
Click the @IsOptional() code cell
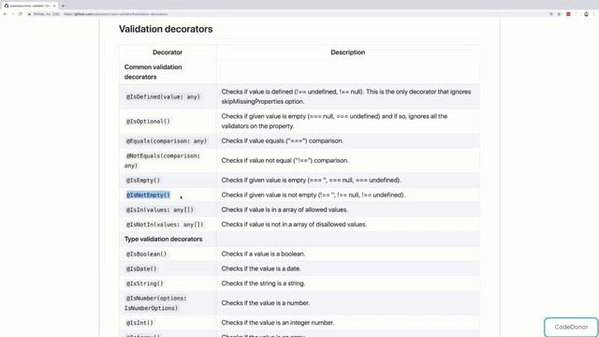click(x=148, y=121)
